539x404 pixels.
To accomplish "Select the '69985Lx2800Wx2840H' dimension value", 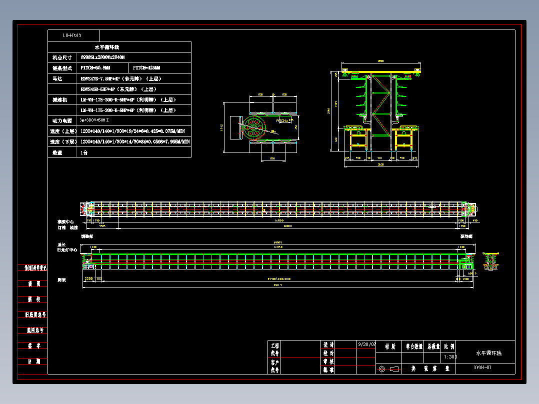I will click(102, 57).
